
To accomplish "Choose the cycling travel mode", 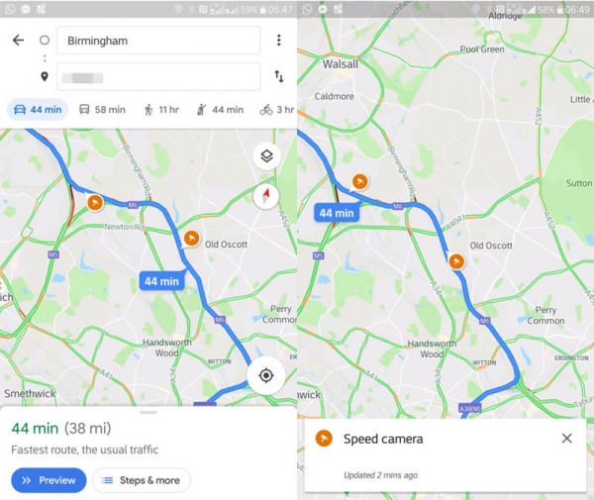I will tap(276, 110).
